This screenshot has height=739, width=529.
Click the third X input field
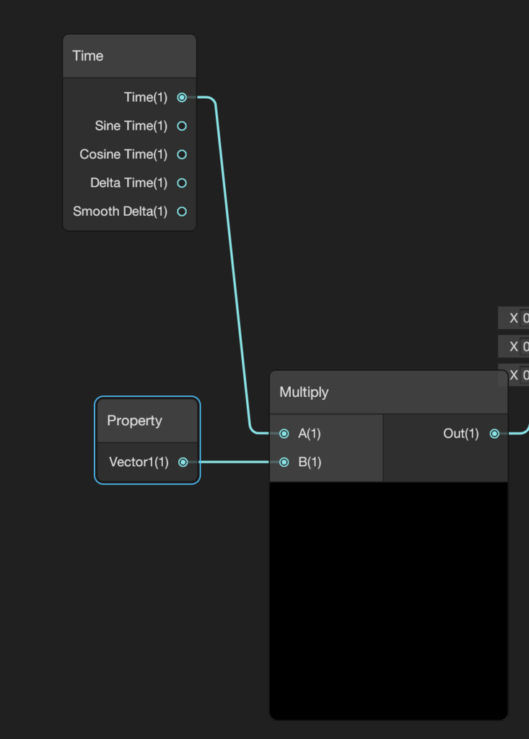525,375
